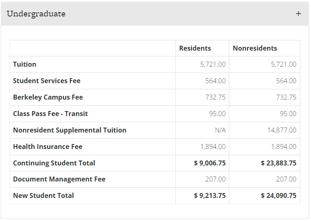Click the Student Services Fee label
The width and height of the screenshot is (311, 221).
tap(46, 81)
